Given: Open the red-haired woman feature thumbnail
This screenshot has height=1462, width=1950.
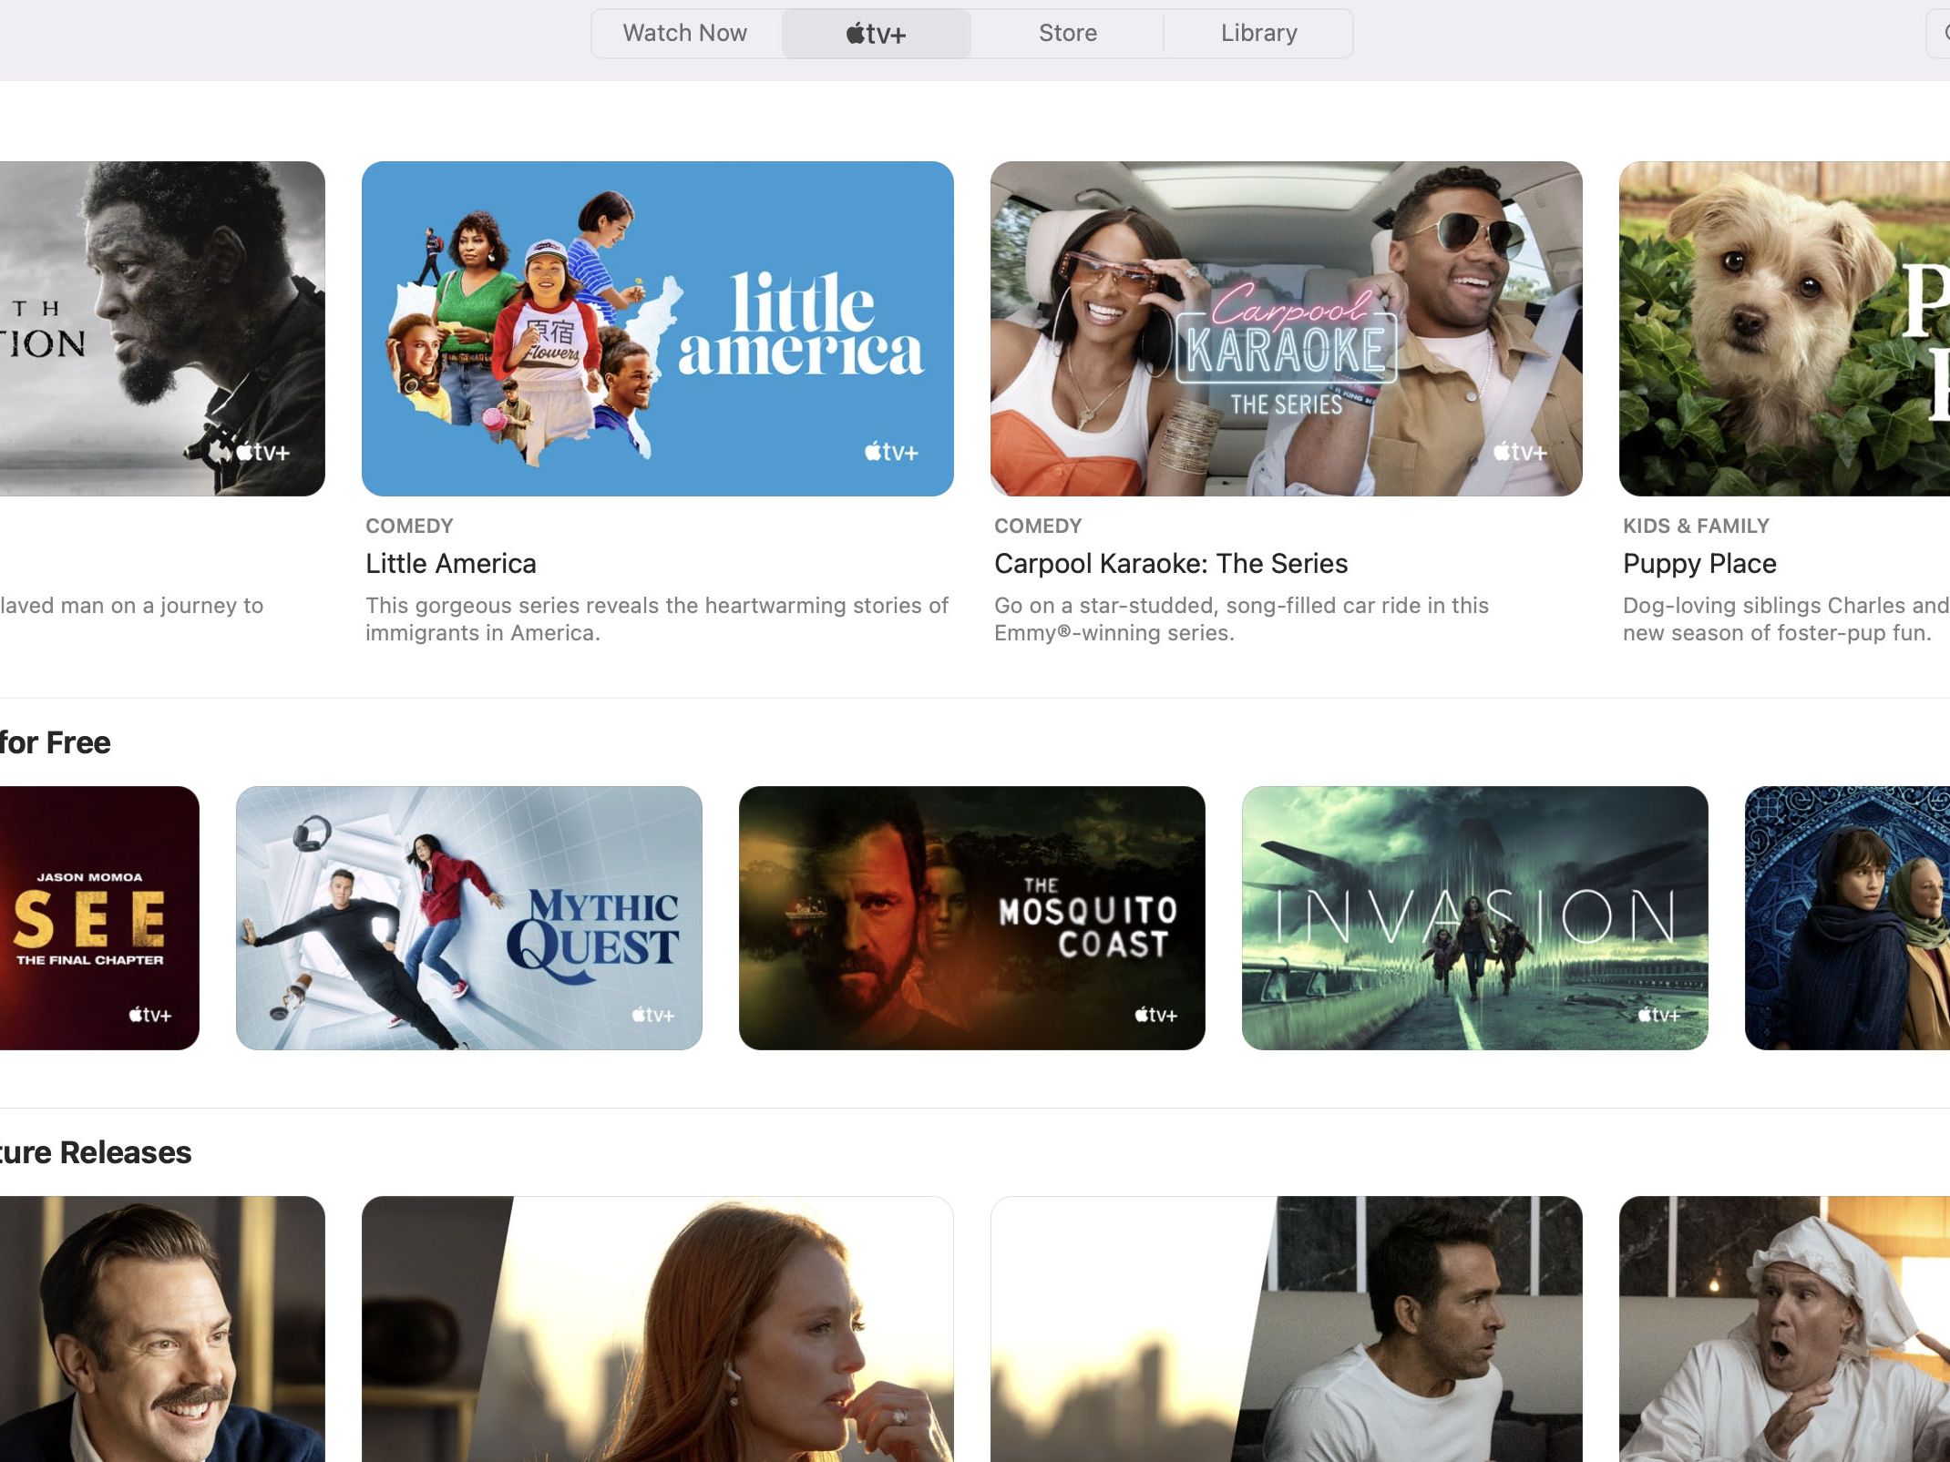Looking at the screenshot, I should pos(658,1329).
